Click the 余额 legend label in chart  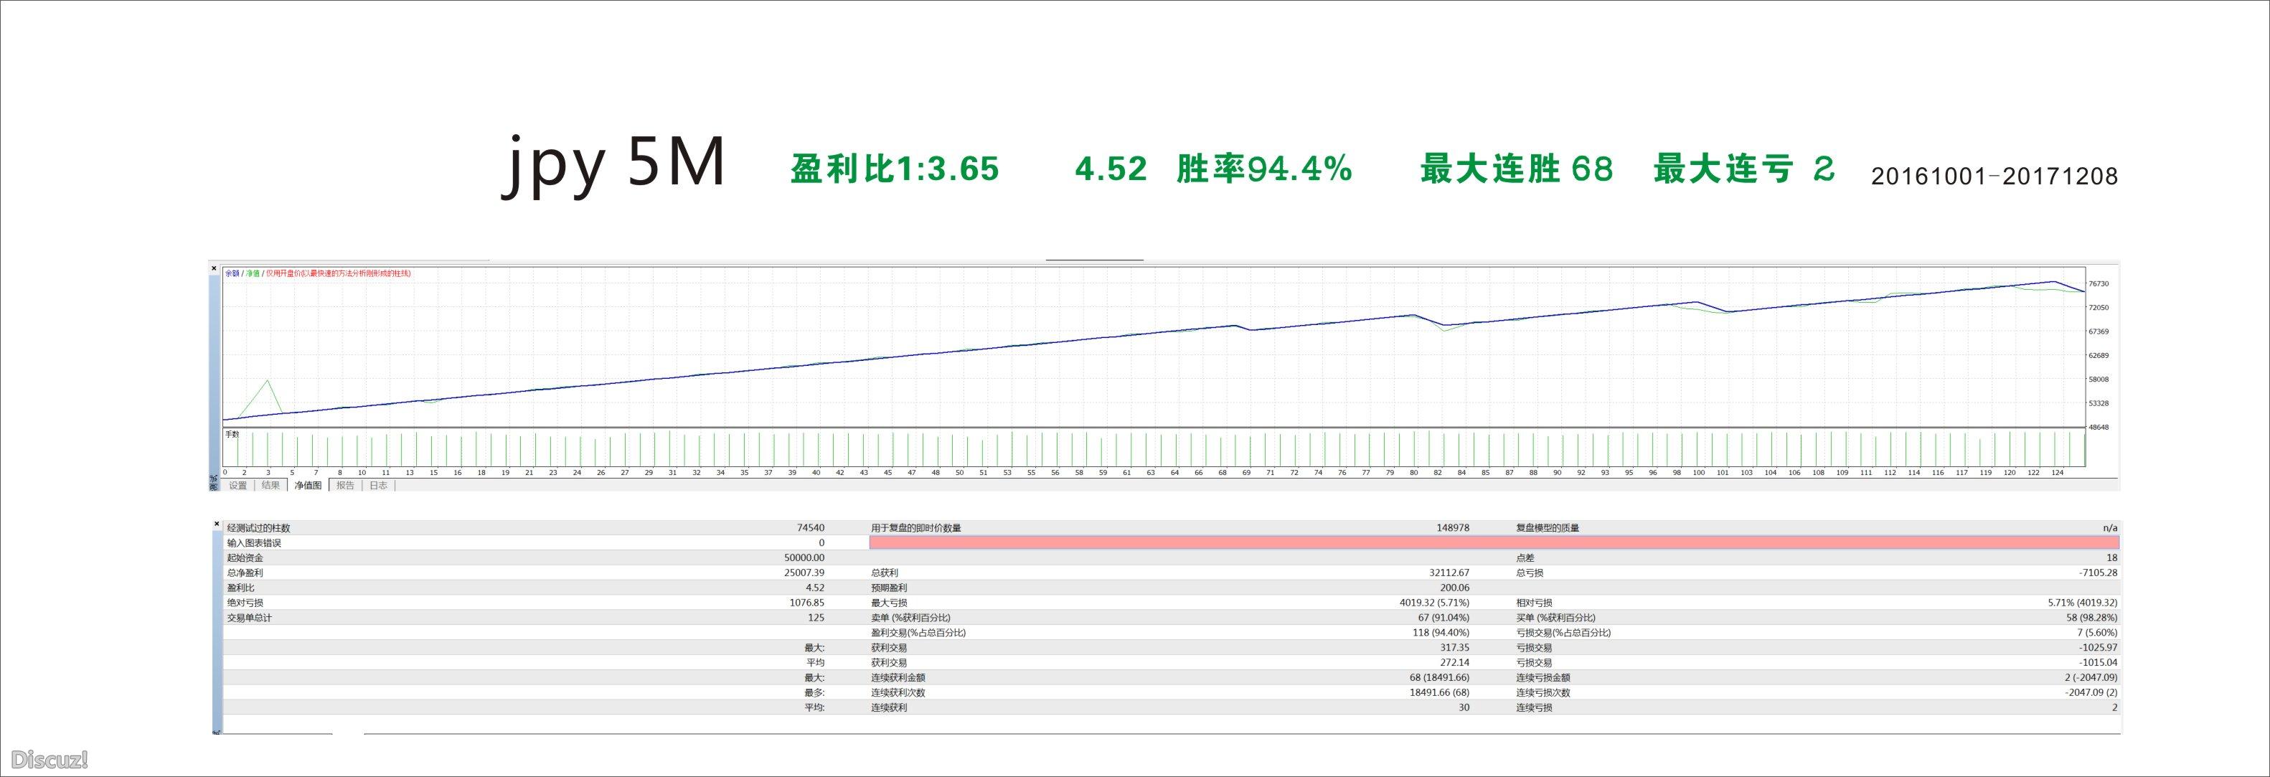click(232, 274)
